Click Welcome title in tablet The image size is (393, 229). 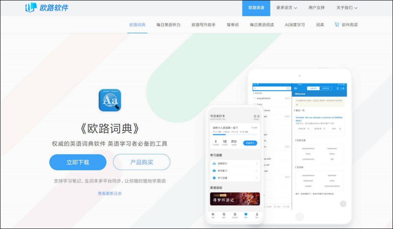point(300,94)
